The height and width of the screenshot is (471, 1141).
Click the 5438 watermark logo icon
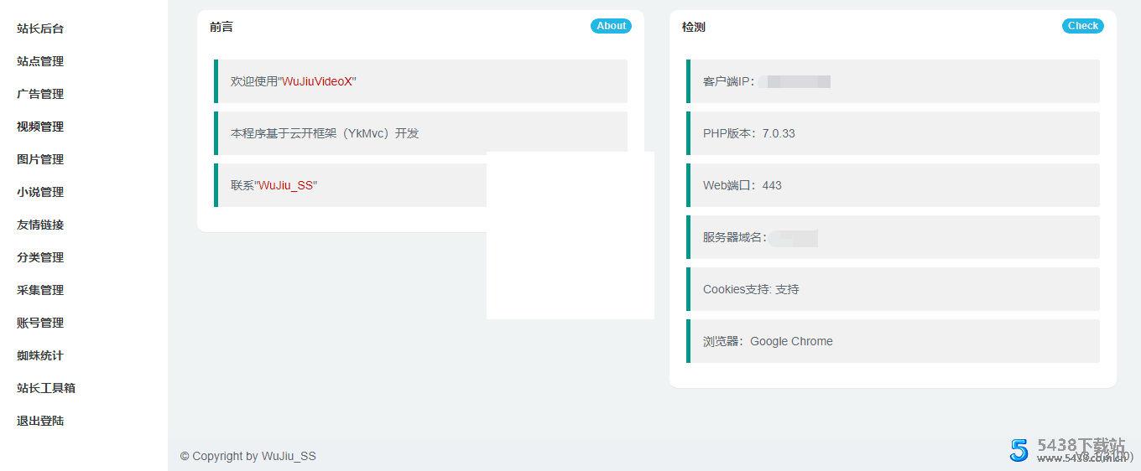coord(1019,450)
